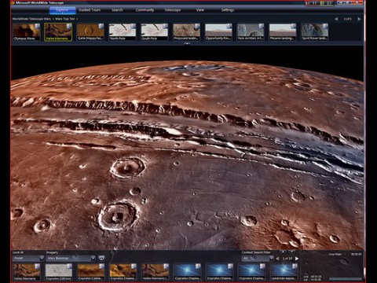Viewport: 377px width, 283px height.
Task: Click the large crater on Mars surface
Action: tap(118, 216)
